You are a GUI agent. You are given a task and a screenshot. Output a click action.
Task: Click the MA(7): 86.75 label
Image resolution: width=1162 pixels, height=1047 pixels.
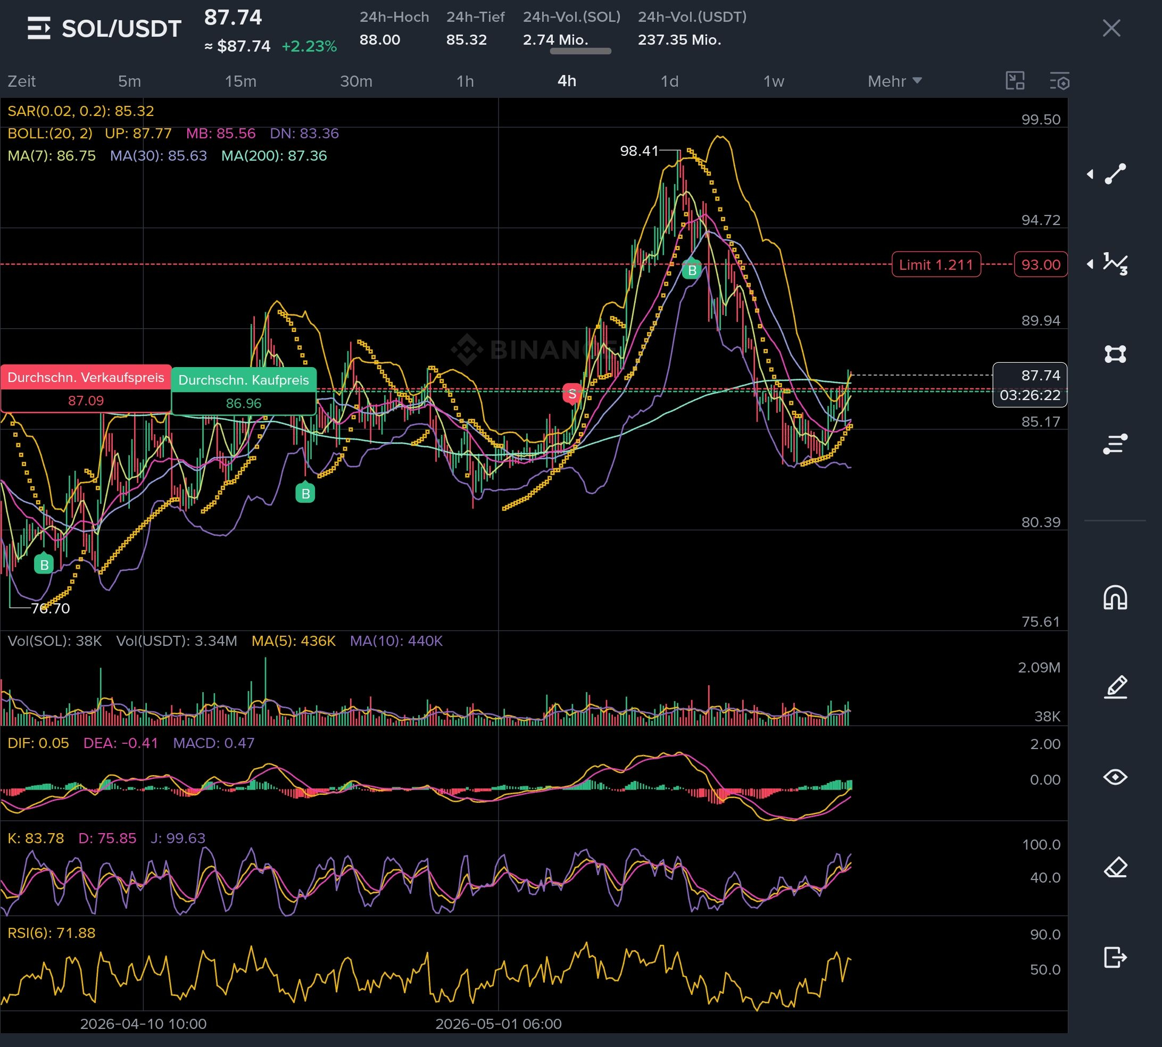click(51, 156)
